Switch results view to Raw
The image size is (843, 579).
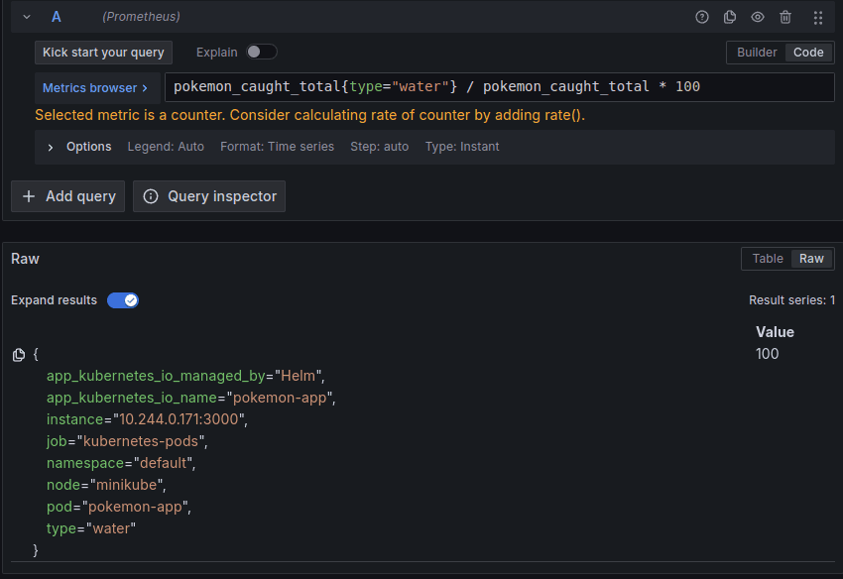[811, 259]
